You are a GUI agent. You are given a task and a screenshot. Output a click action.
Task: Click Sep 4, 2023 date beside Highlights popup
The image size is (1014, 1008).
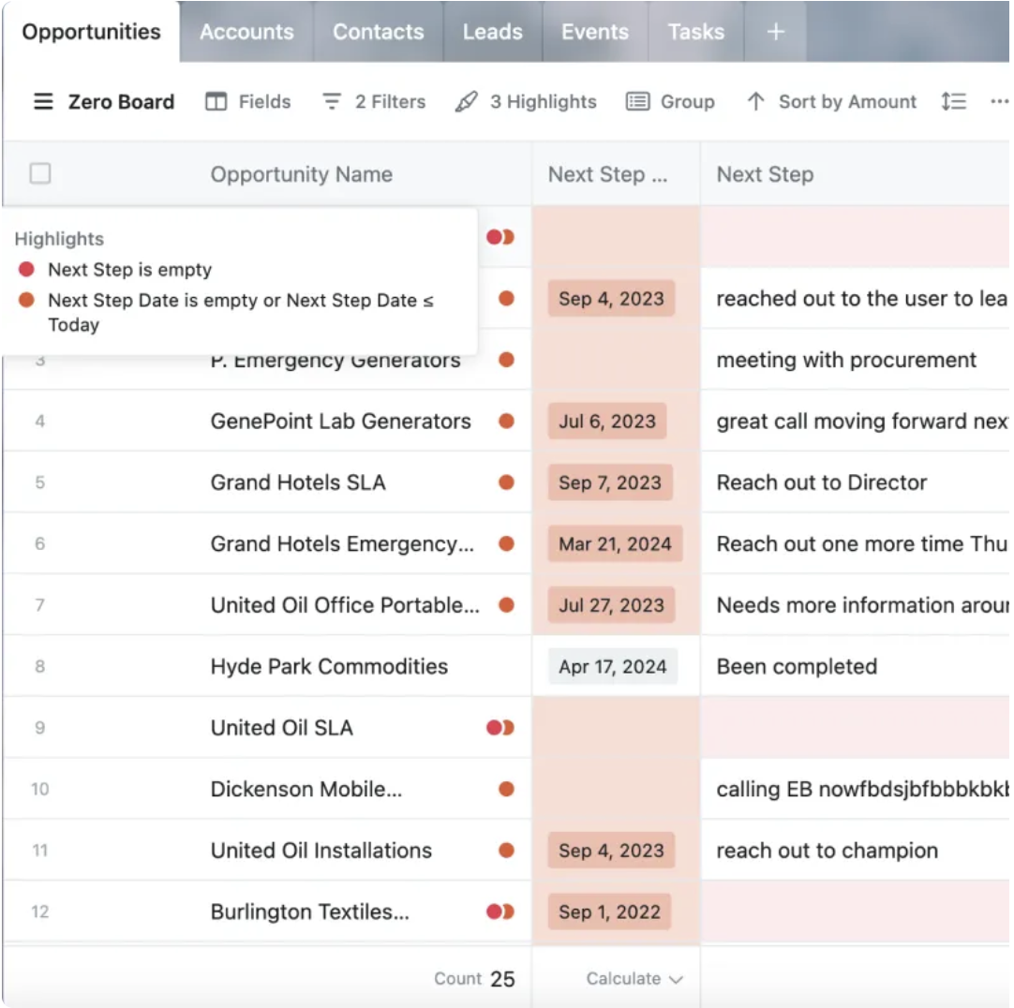tap(611, 299)
